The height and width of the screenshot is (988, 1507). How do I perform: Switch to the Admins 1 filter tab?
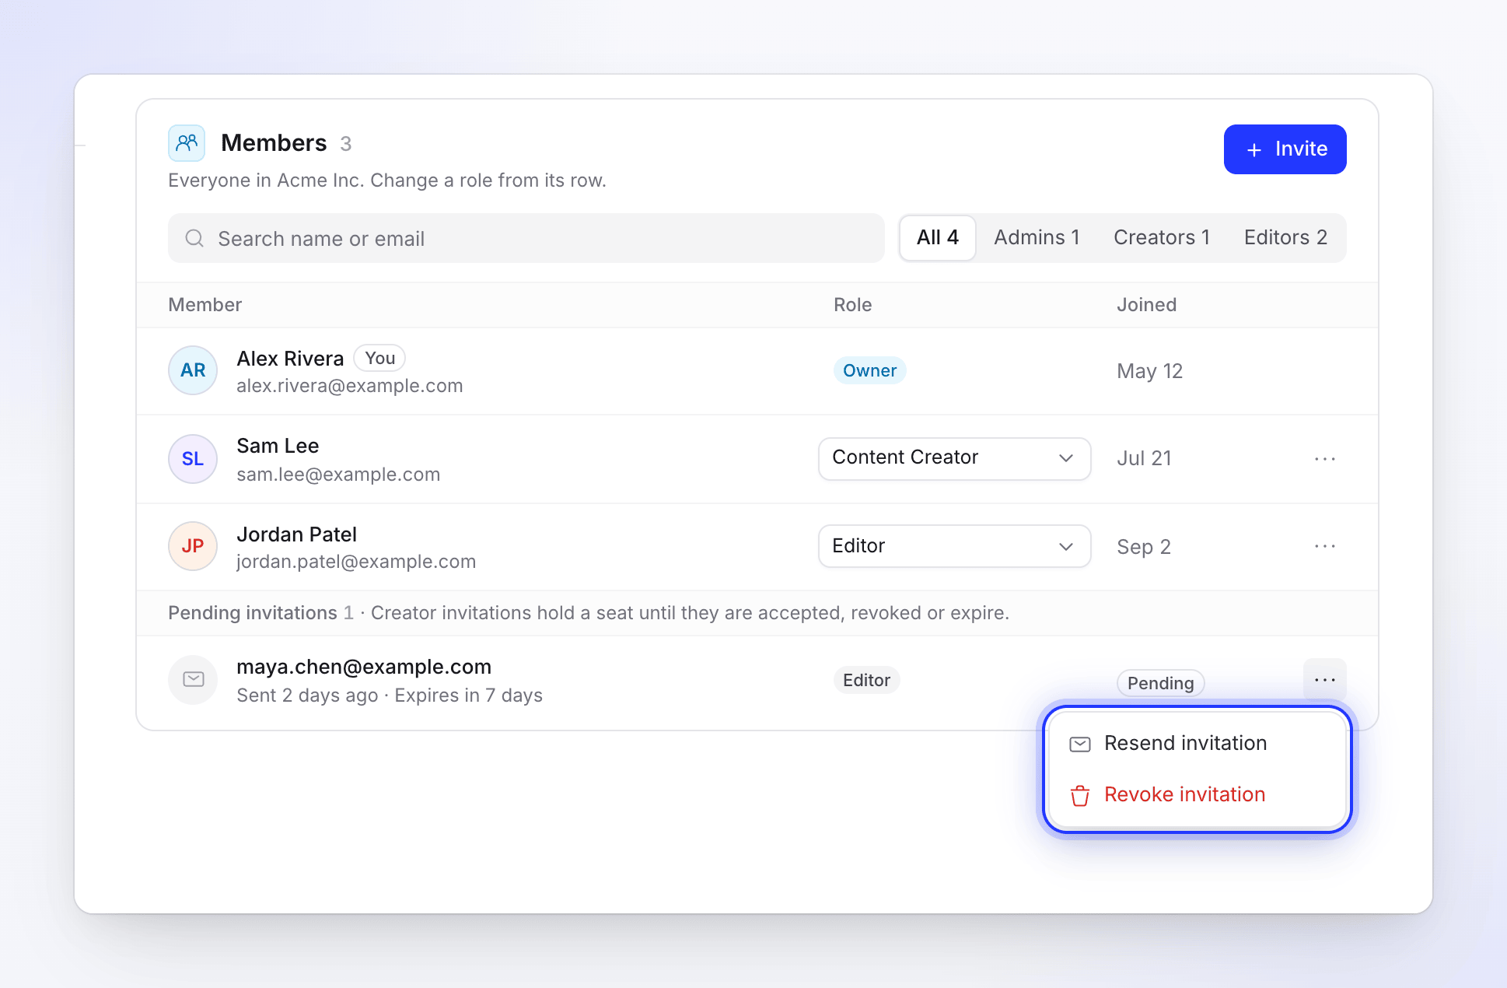click(1037, 238)
